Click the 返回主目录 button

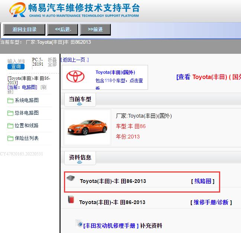point(24,29)
